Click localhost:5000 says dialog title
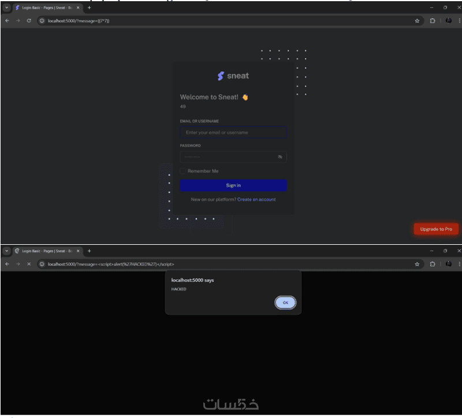Screen dimensions: 462x418 point(192,280)
